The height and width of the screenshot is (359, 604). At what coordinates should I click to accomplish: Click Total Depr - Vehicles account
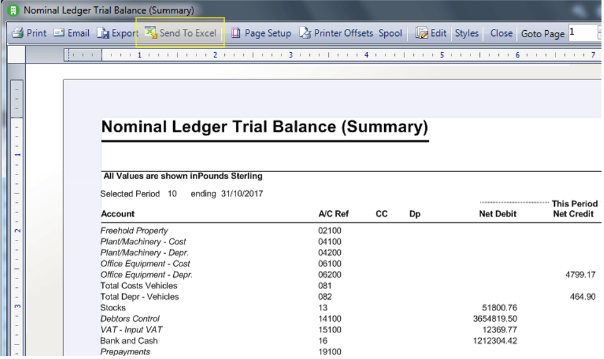[139, 297]
